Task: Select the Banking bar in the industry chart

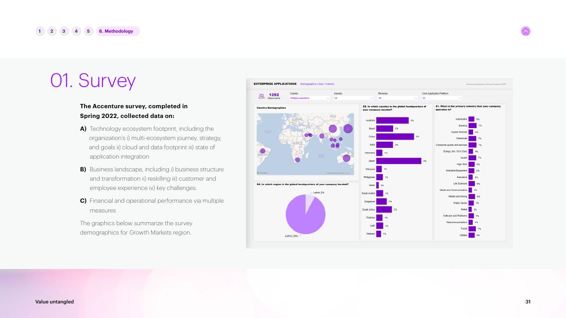Action: pyautogui.click(x=472, y=125)
